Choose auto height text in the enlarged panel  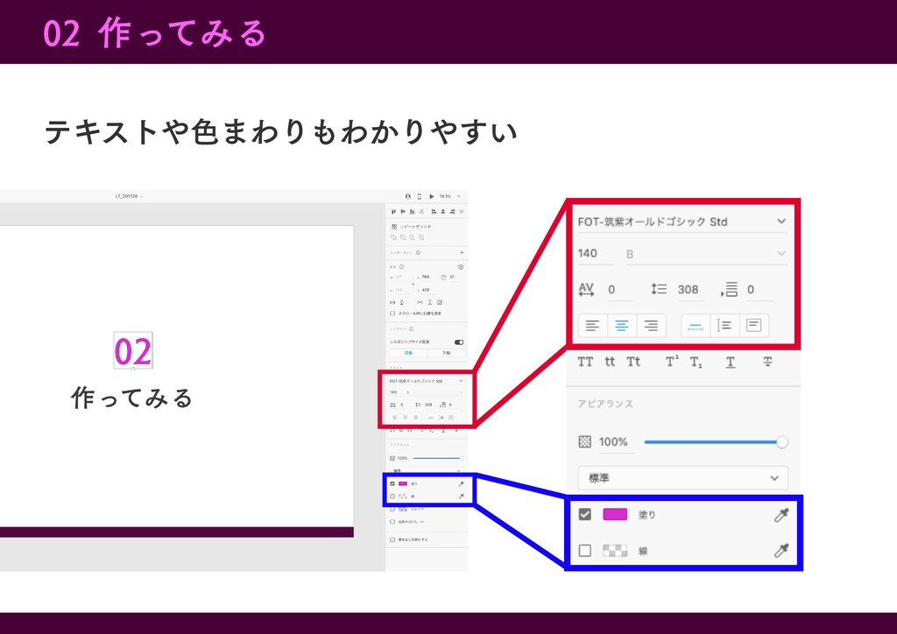(724, 325)
